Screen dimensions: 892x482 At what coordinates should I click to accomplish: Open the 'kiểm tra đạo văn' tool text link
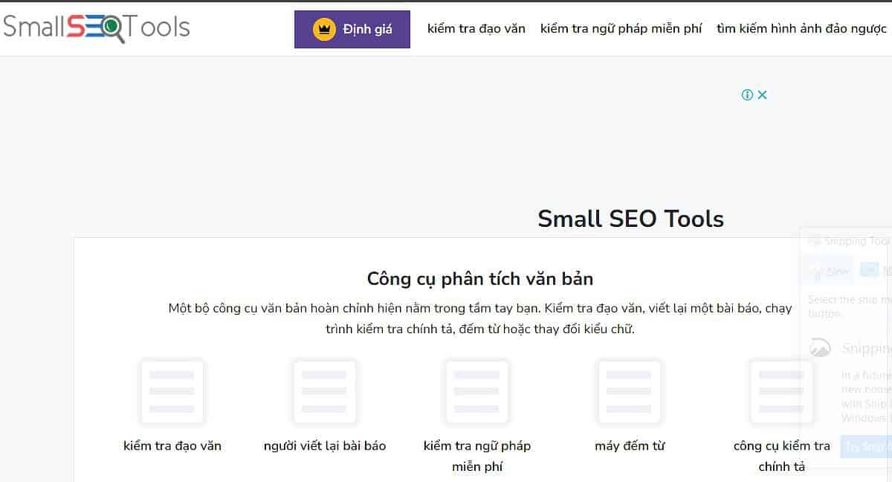(x=172, y=446)
